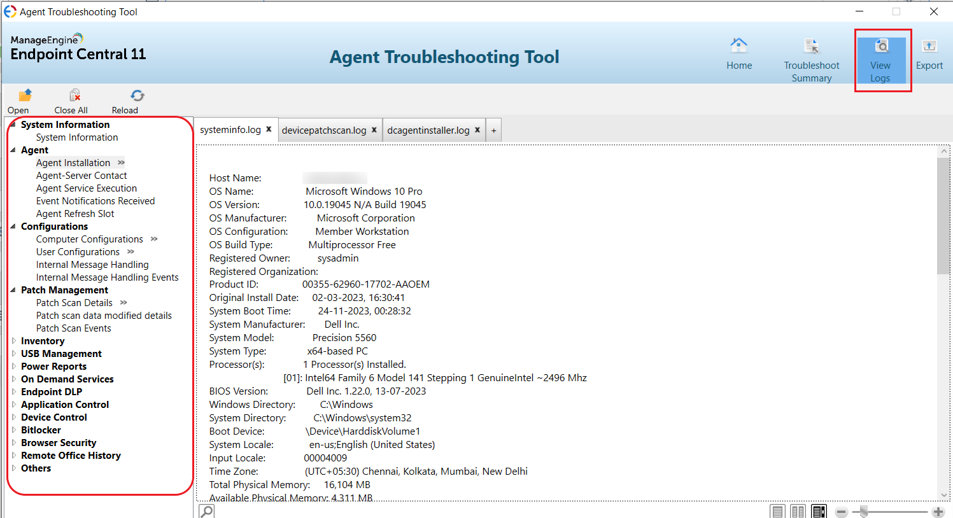Click the Close All toolbar icon
Screen dimensions: 953x518
pos(74,95)
